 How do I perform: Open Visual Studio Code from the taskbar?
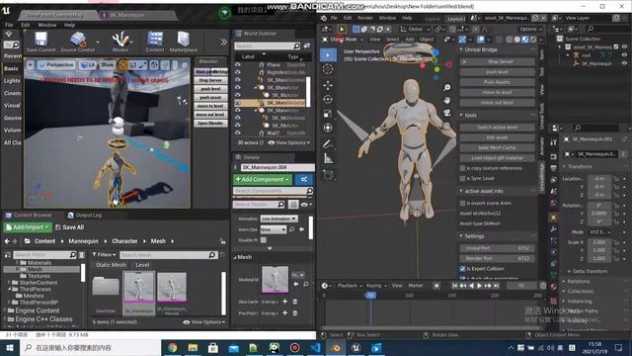pyautogui.click(x=315, y=347)
